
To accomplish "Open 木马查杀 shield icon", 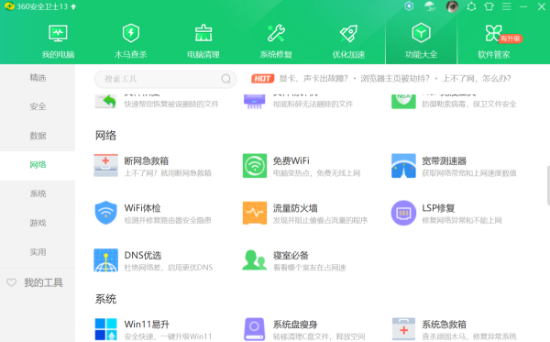I will click(x=131, y=33).
